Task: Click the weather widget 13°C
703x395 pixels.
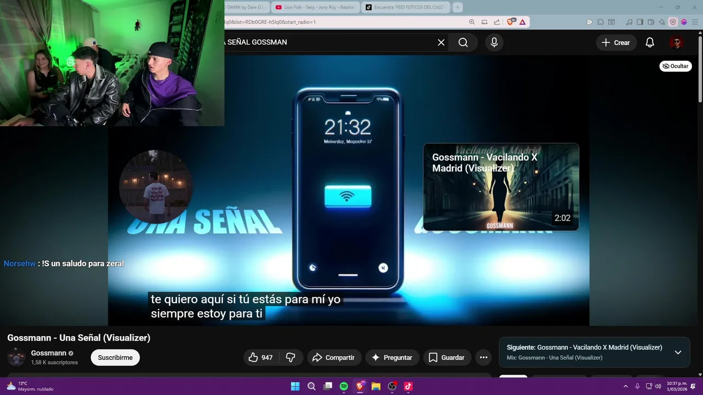Action: click(30, 386)
